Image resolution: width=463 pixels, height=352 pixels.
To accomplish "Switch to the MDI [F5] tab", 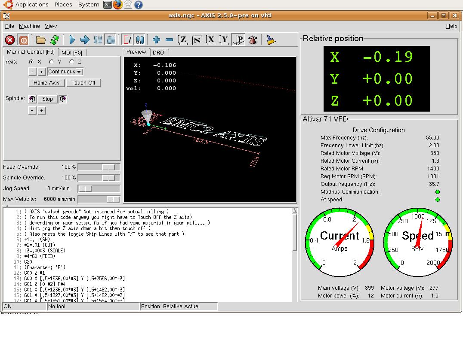I will pyautogui.click(x=71, y=52).
